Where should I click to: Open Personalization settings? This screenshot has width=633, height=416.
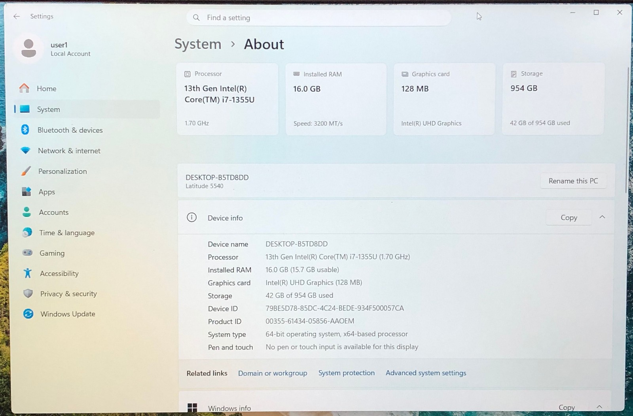(87, 171)
